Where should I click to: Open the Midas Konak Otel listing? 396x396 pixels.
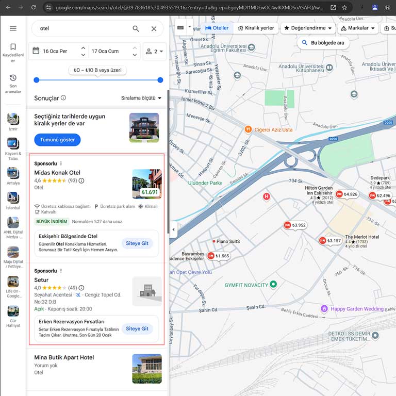point(57,173)
